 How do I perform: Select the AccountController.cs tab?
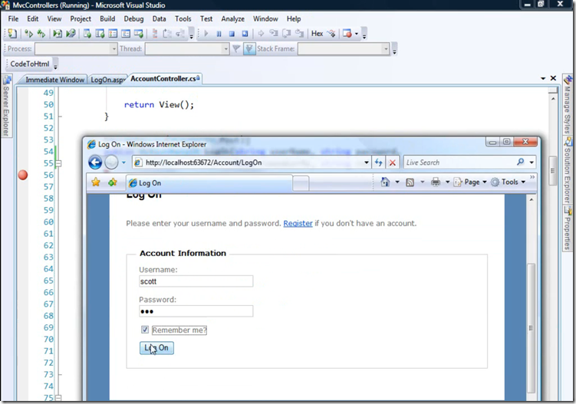pos(165,79)
